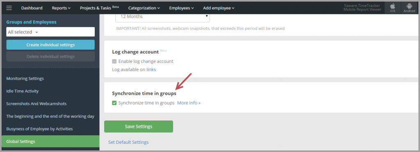The height and width of the screenshot is (152, 420).
Task: Expand the Reports menu
Action: [x=61, y=8]
